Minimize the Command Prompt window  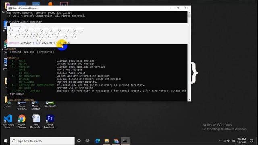pos(169,8)
